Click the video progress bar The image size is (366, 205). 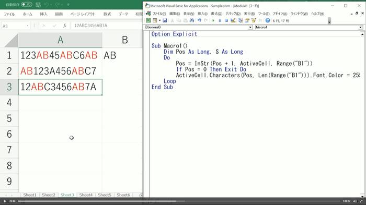click(179, 201)
